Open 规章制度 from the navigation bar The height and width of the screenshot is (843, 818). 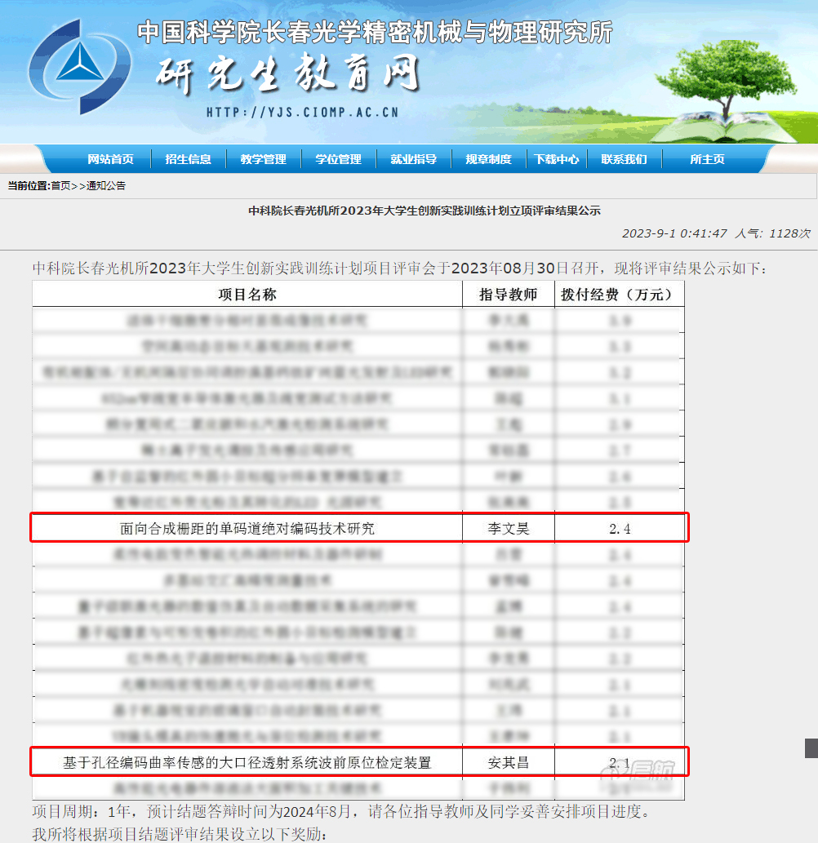(x=488, y=159)
